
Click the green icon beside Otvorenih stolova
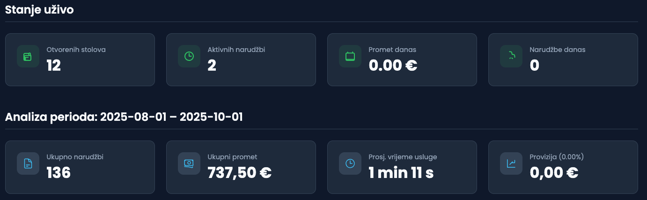click(x=28, y=56)
